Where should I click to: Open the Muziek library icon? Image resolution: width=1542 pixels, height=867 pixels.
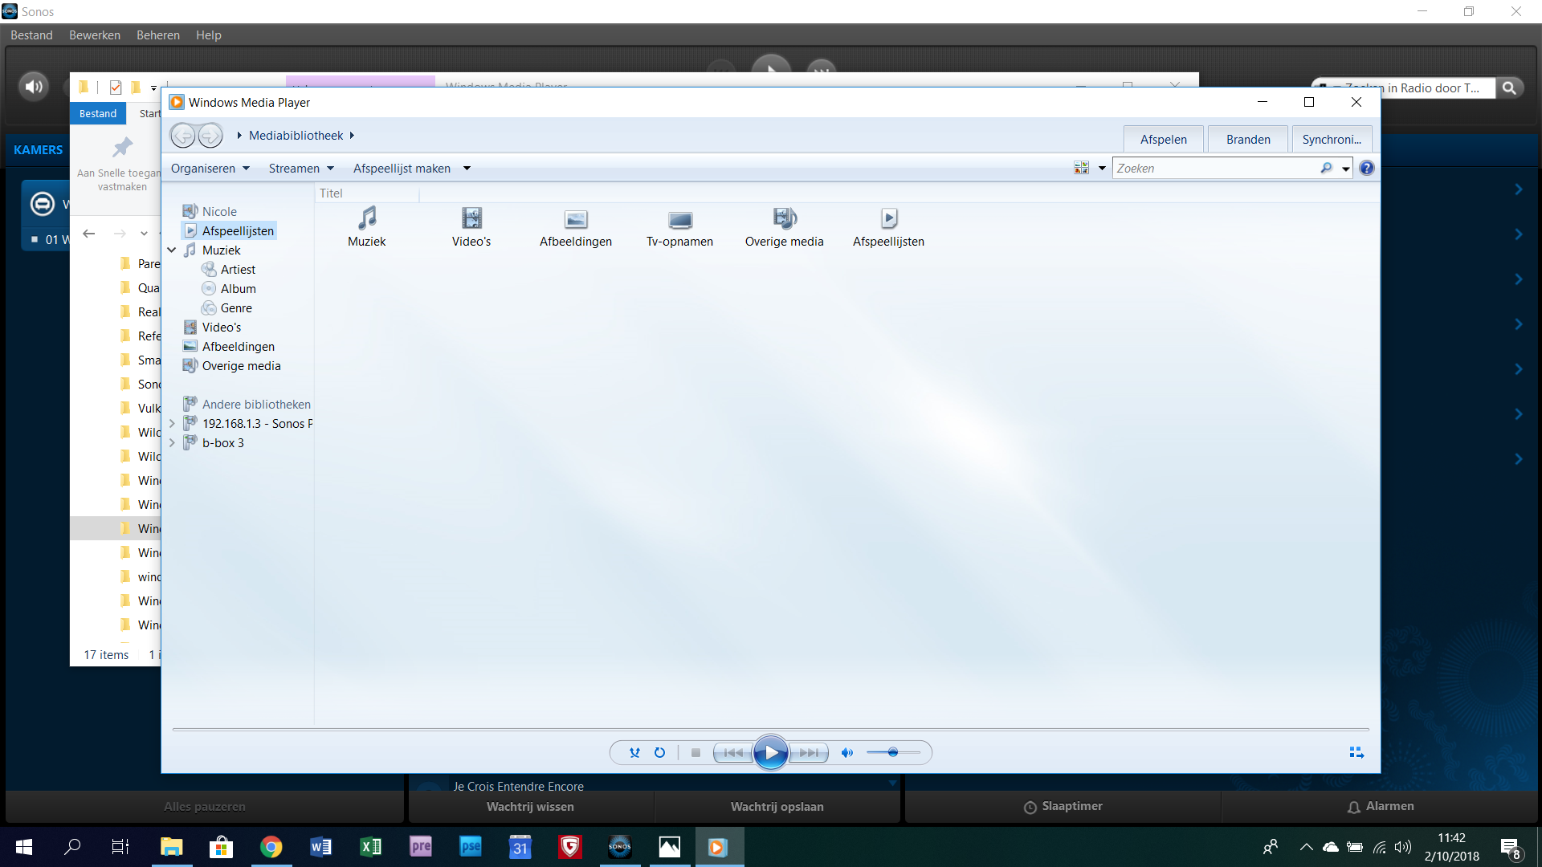tap(367, 219)
